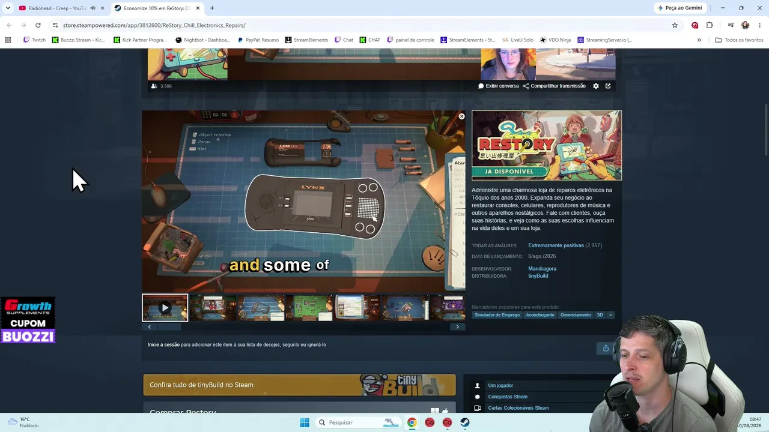This screenshot has width=769, height=432.
Task: Click Compartilhar transmissão share button
Action: pos(554,86)
